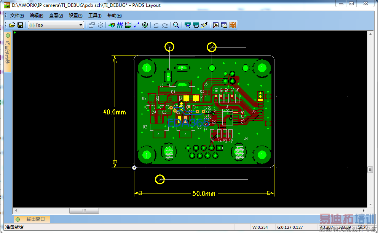Click the PADS application title icon

pos(7,5)
